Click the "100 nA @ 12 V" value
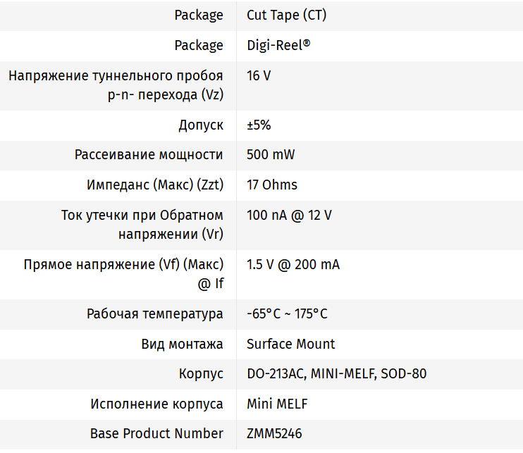This screenshot has height=453, width=523. click(x=289, y=215)
